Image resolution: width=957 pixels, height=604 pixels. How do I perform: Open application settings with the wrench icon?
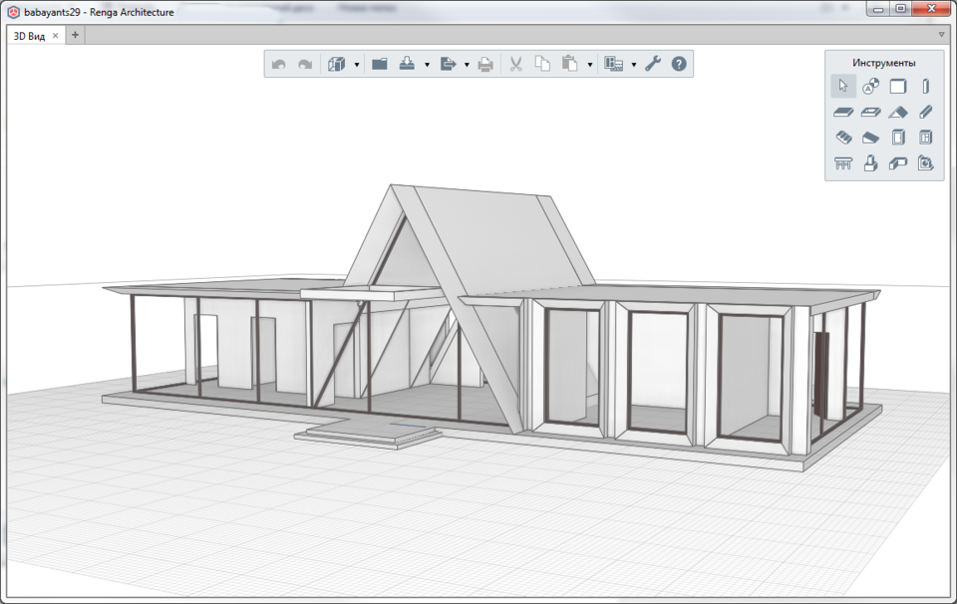(x=652, y=63)
